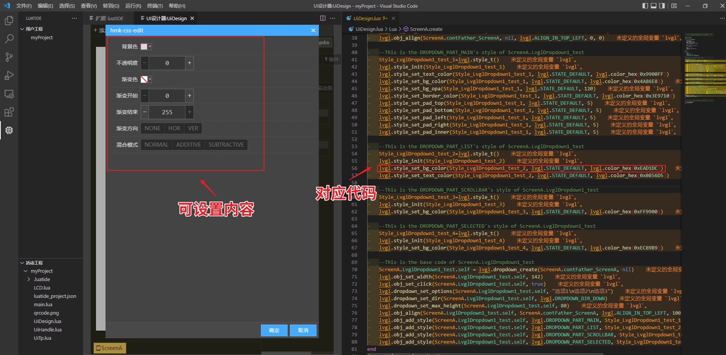
Task: Expand the .luatide folder
Action: (x=29, y=279)
